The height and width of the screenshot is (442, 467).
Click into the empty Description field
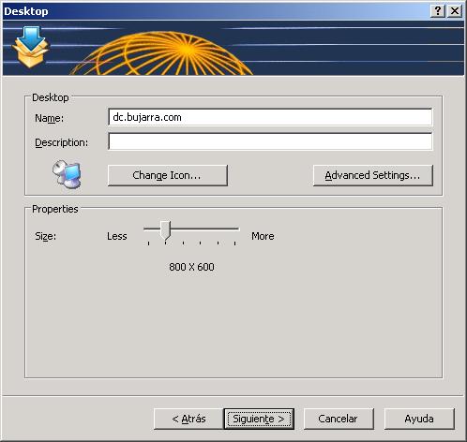[x=270, y=141]
